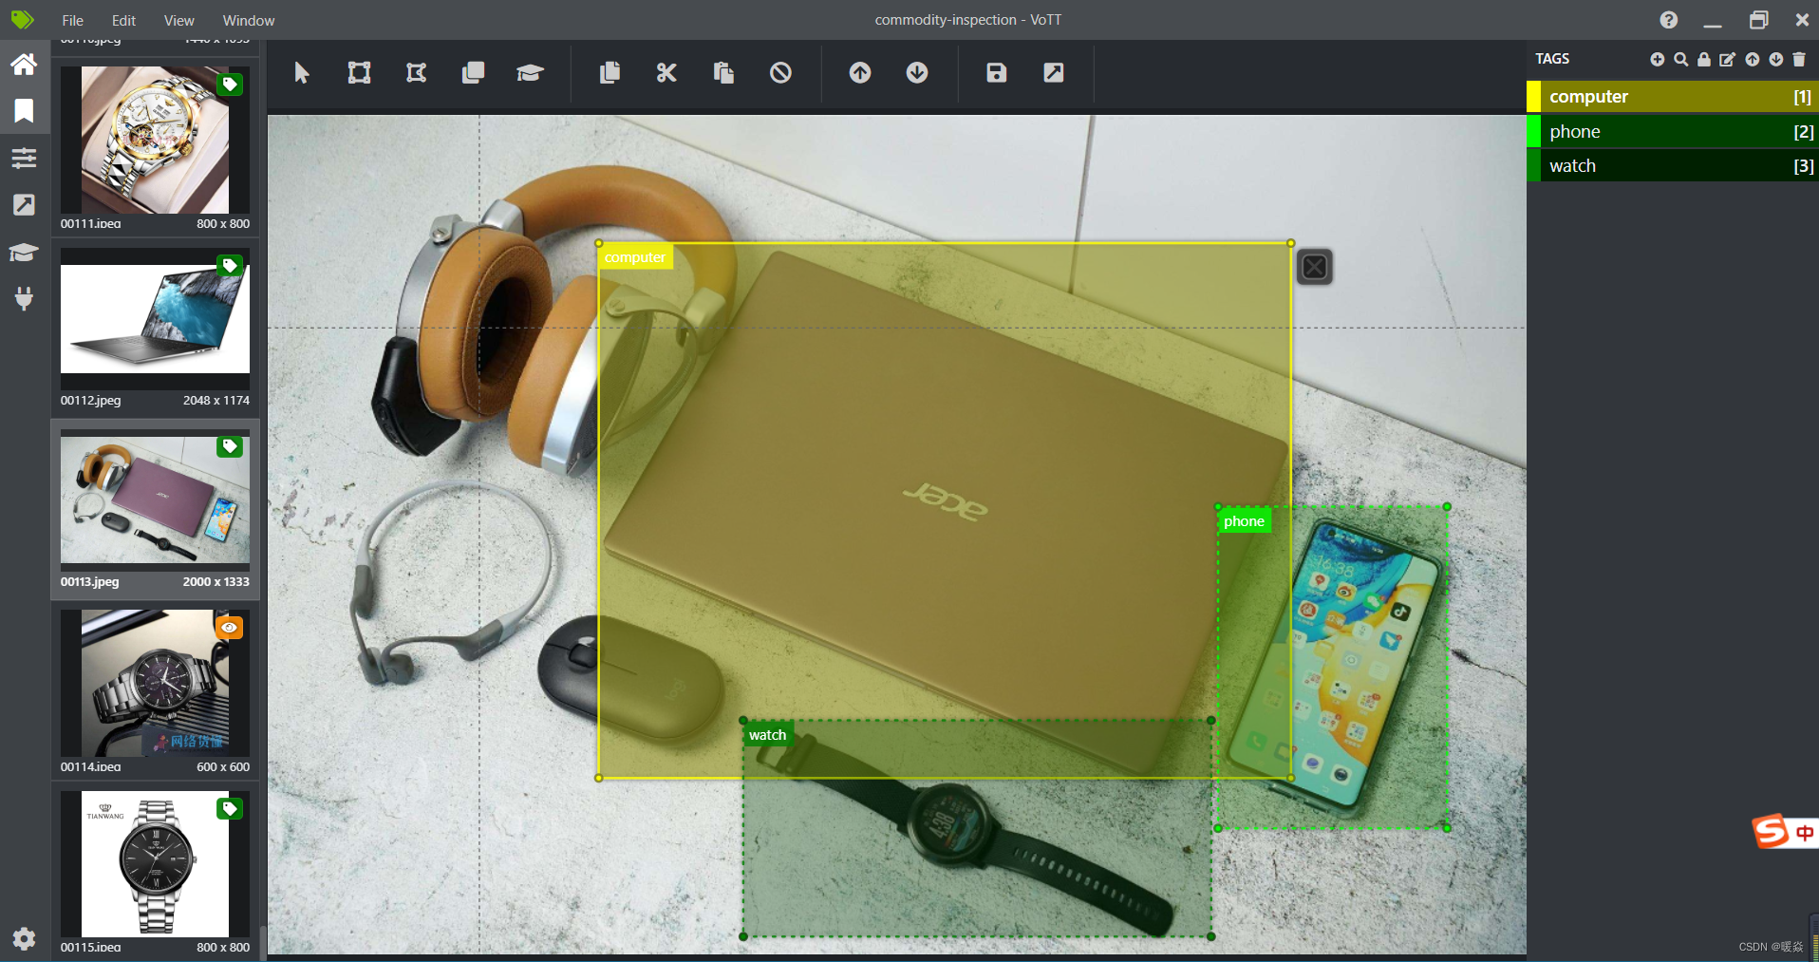The width and height of the screenshot is (1819, 962).
Task: Open thumbnail 00114.jpeg steel watch
Action: tap(155, 683)
